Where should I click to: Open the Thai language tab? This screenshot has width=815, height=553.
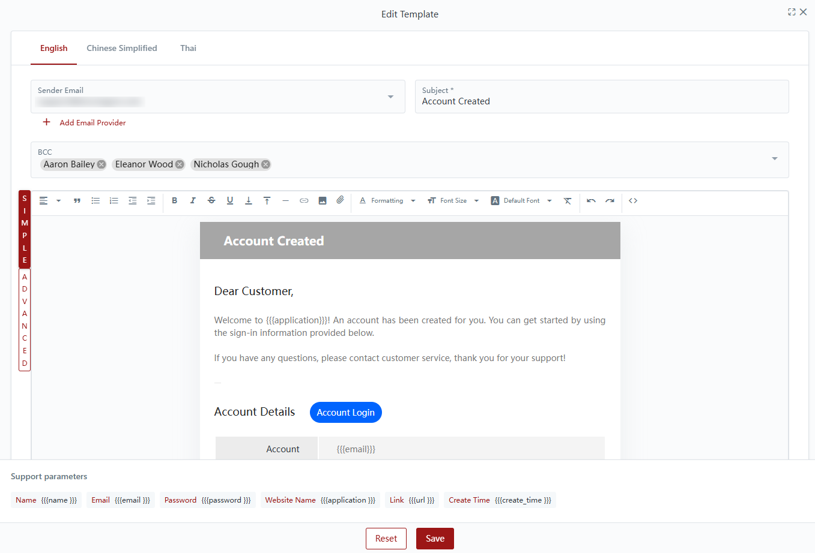pos(188,48)
